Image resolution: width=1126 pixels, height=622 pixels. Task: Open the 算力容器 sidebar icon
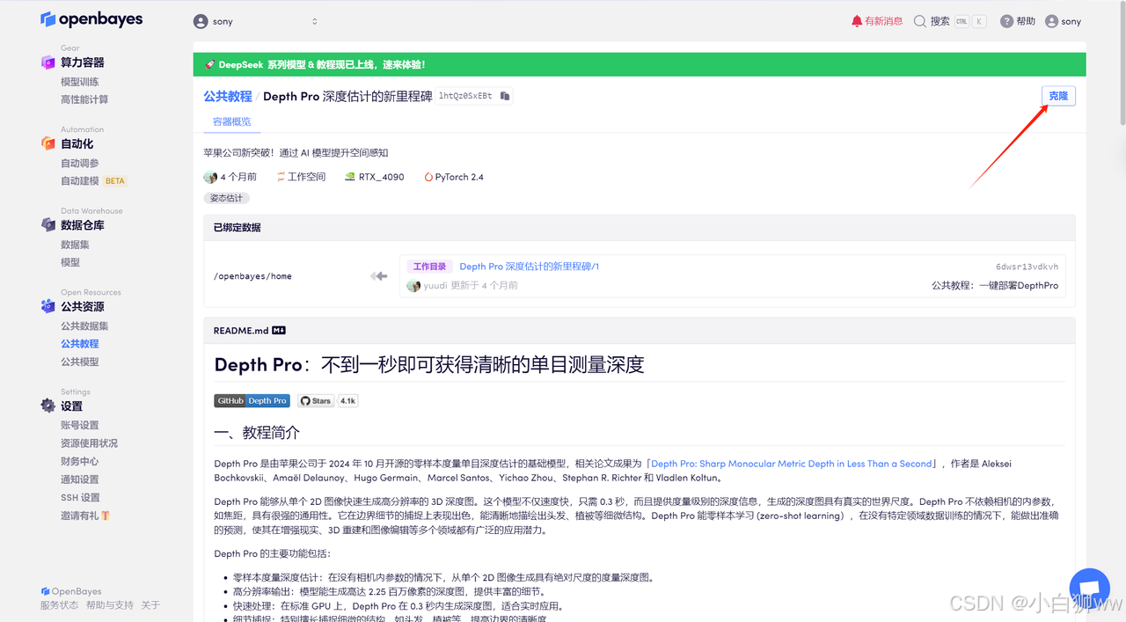(50, 62)
